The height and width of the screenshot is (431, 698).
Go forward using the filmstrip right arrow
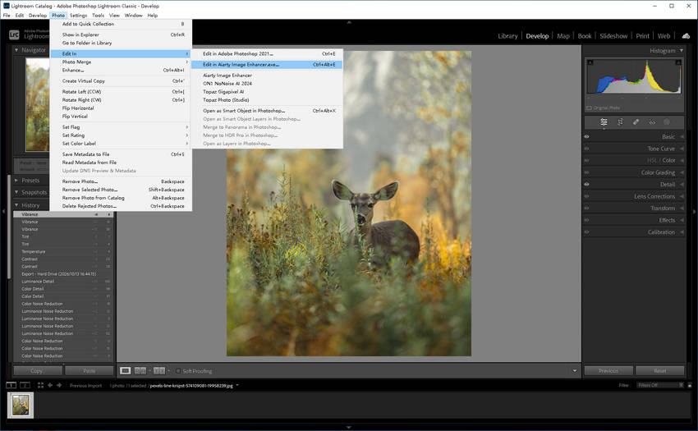(x=59, y=386)
